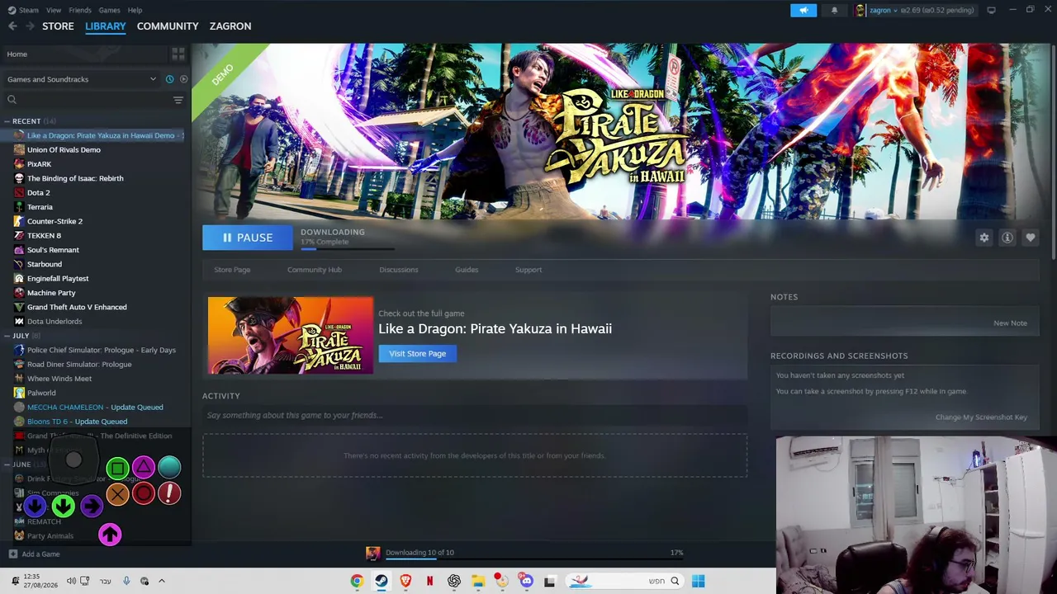The width and height of the screenshot is (1057, 594).
Task: Open Discord from the taskbar
Action: coord(526,581)
